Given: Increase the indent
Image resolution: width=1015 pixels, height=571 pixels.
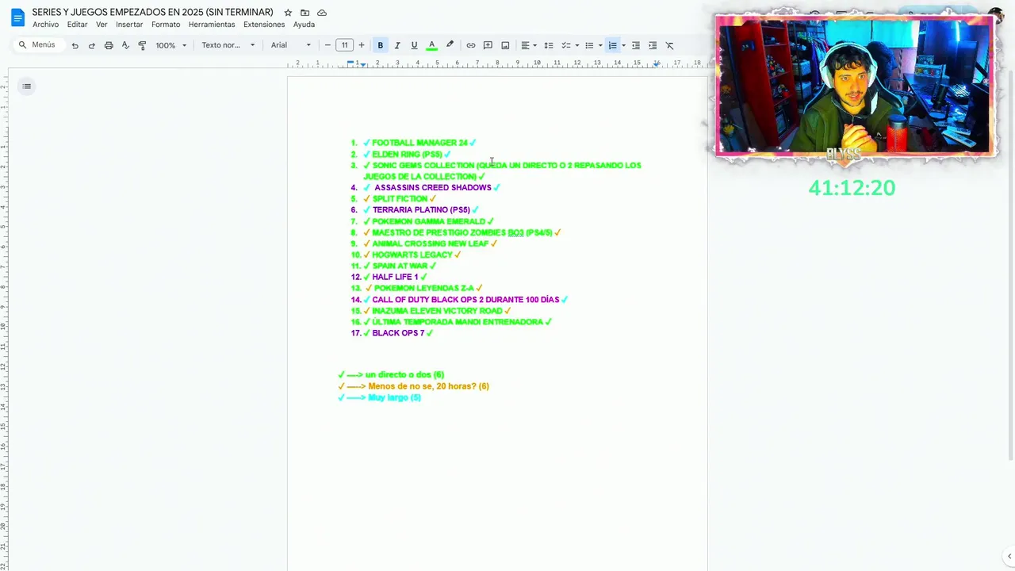Looking at the screenshot, I should point(653,45).
